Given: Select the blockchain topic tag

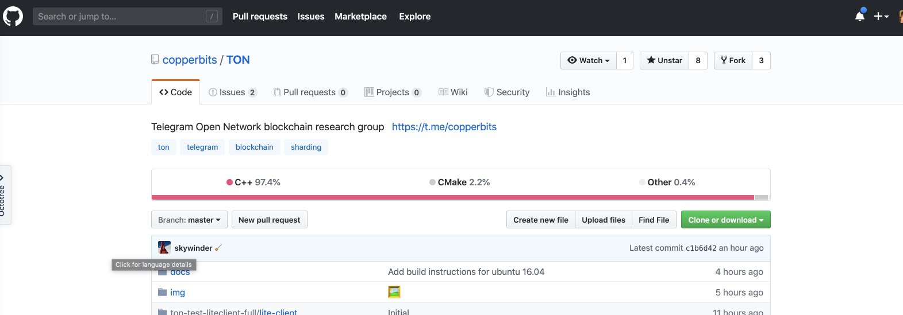Looking at the screenshot, I should pos(254,147).
